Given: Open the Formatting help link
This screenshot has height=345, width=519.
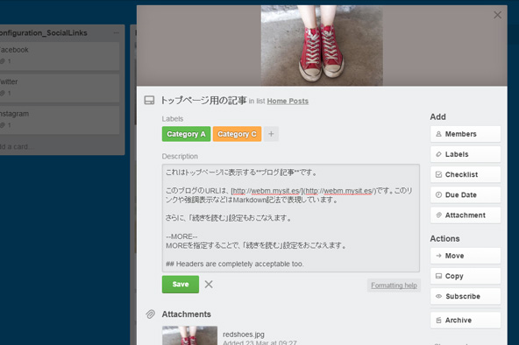Looking at the screenshot, I should coord(394,285).
